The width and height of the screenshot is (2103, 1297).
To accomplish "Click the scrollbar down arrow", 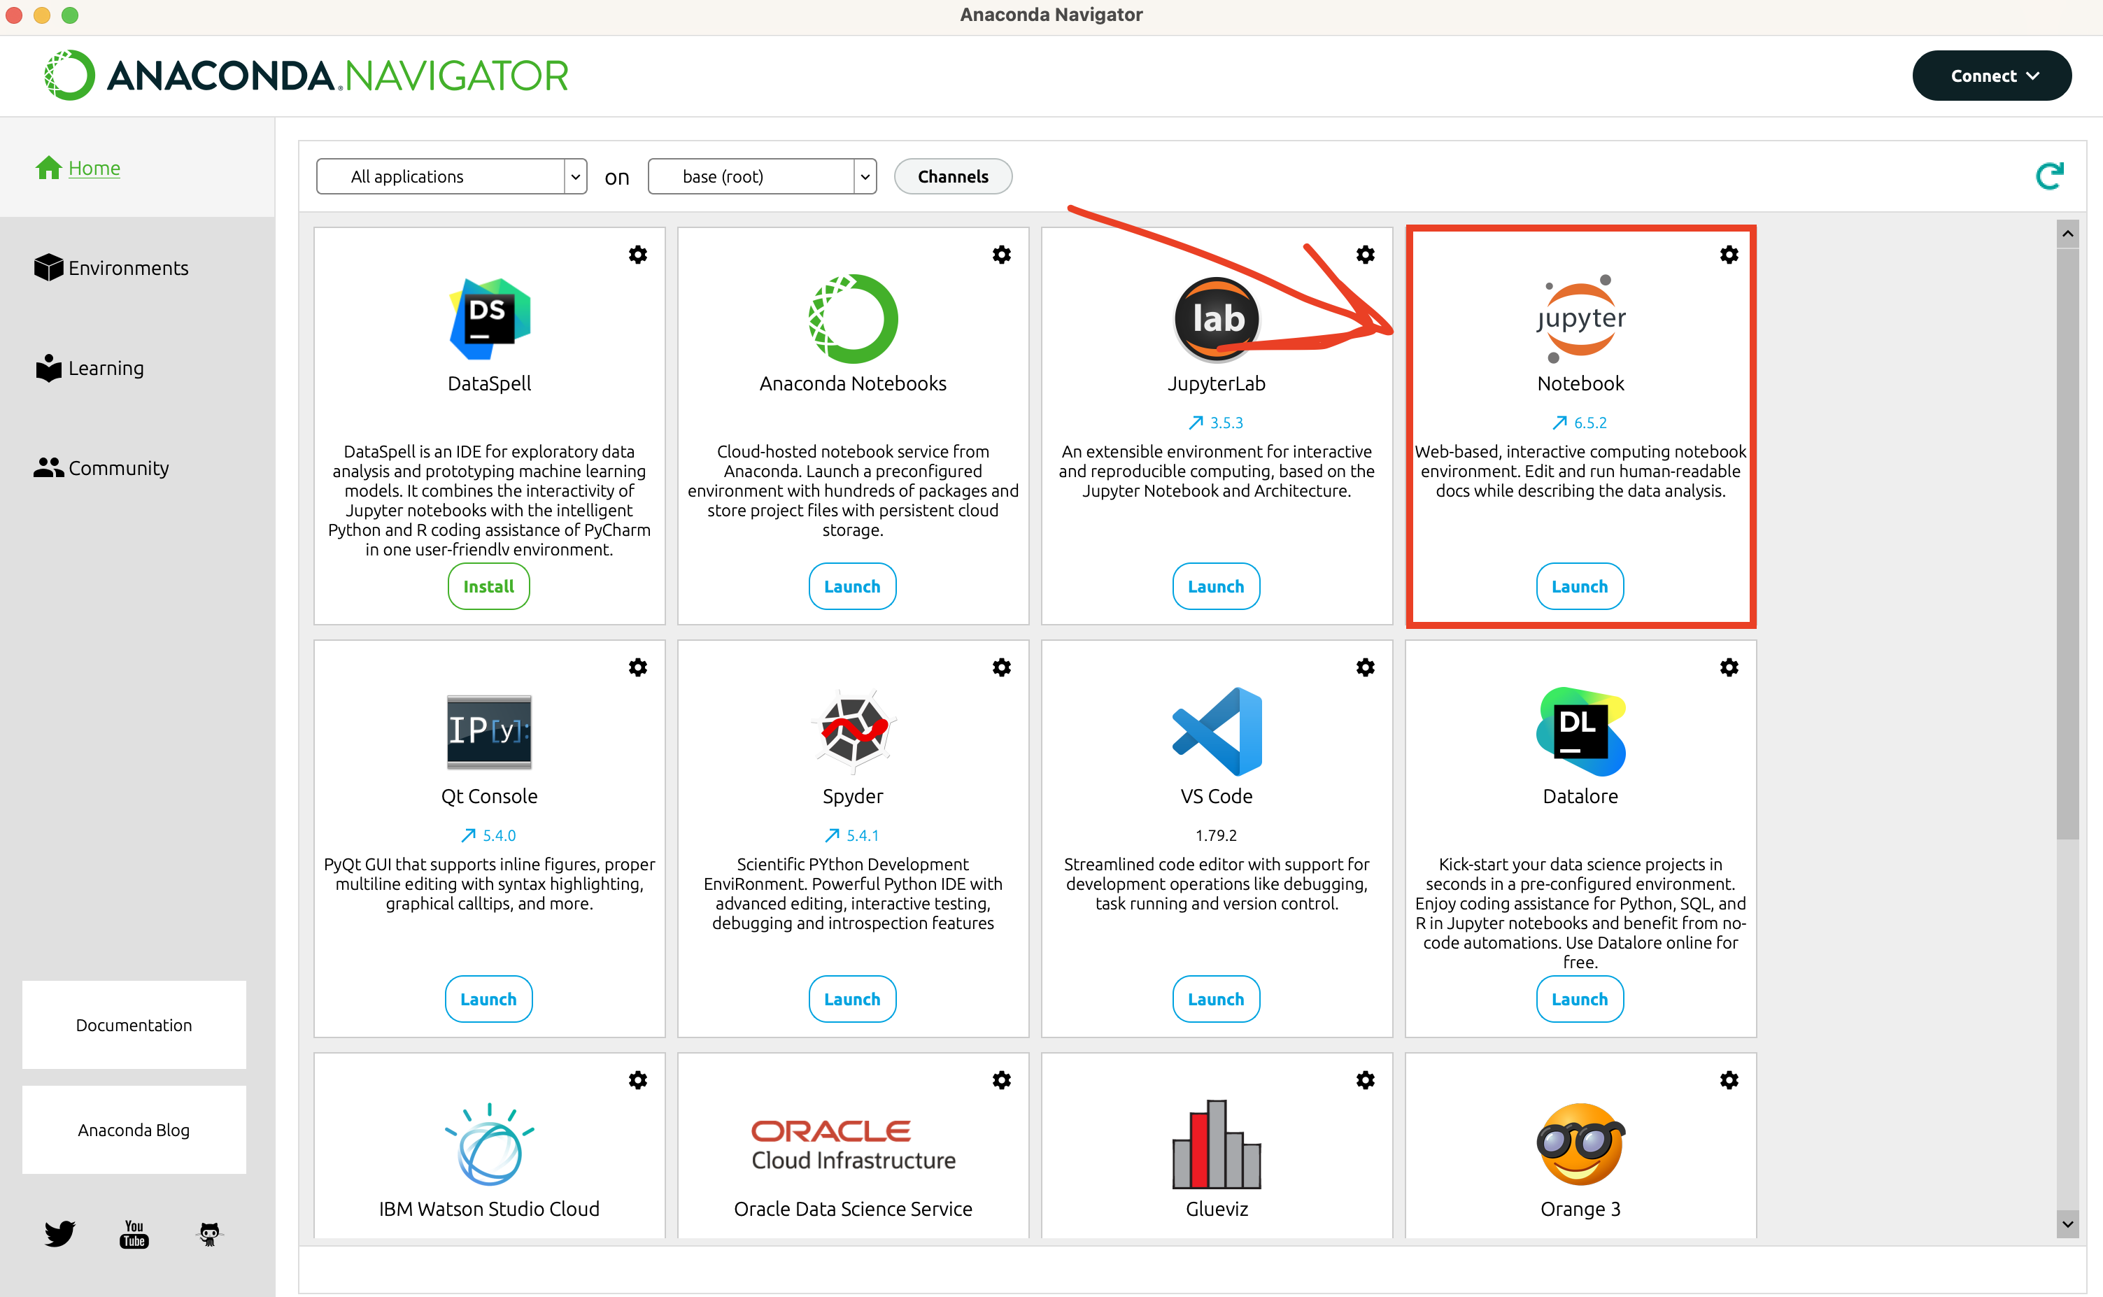I will tap(2067, 1224).
